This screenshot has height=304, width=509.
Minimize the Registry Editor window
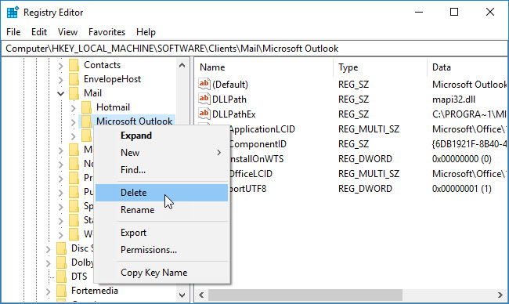(419, 12)
